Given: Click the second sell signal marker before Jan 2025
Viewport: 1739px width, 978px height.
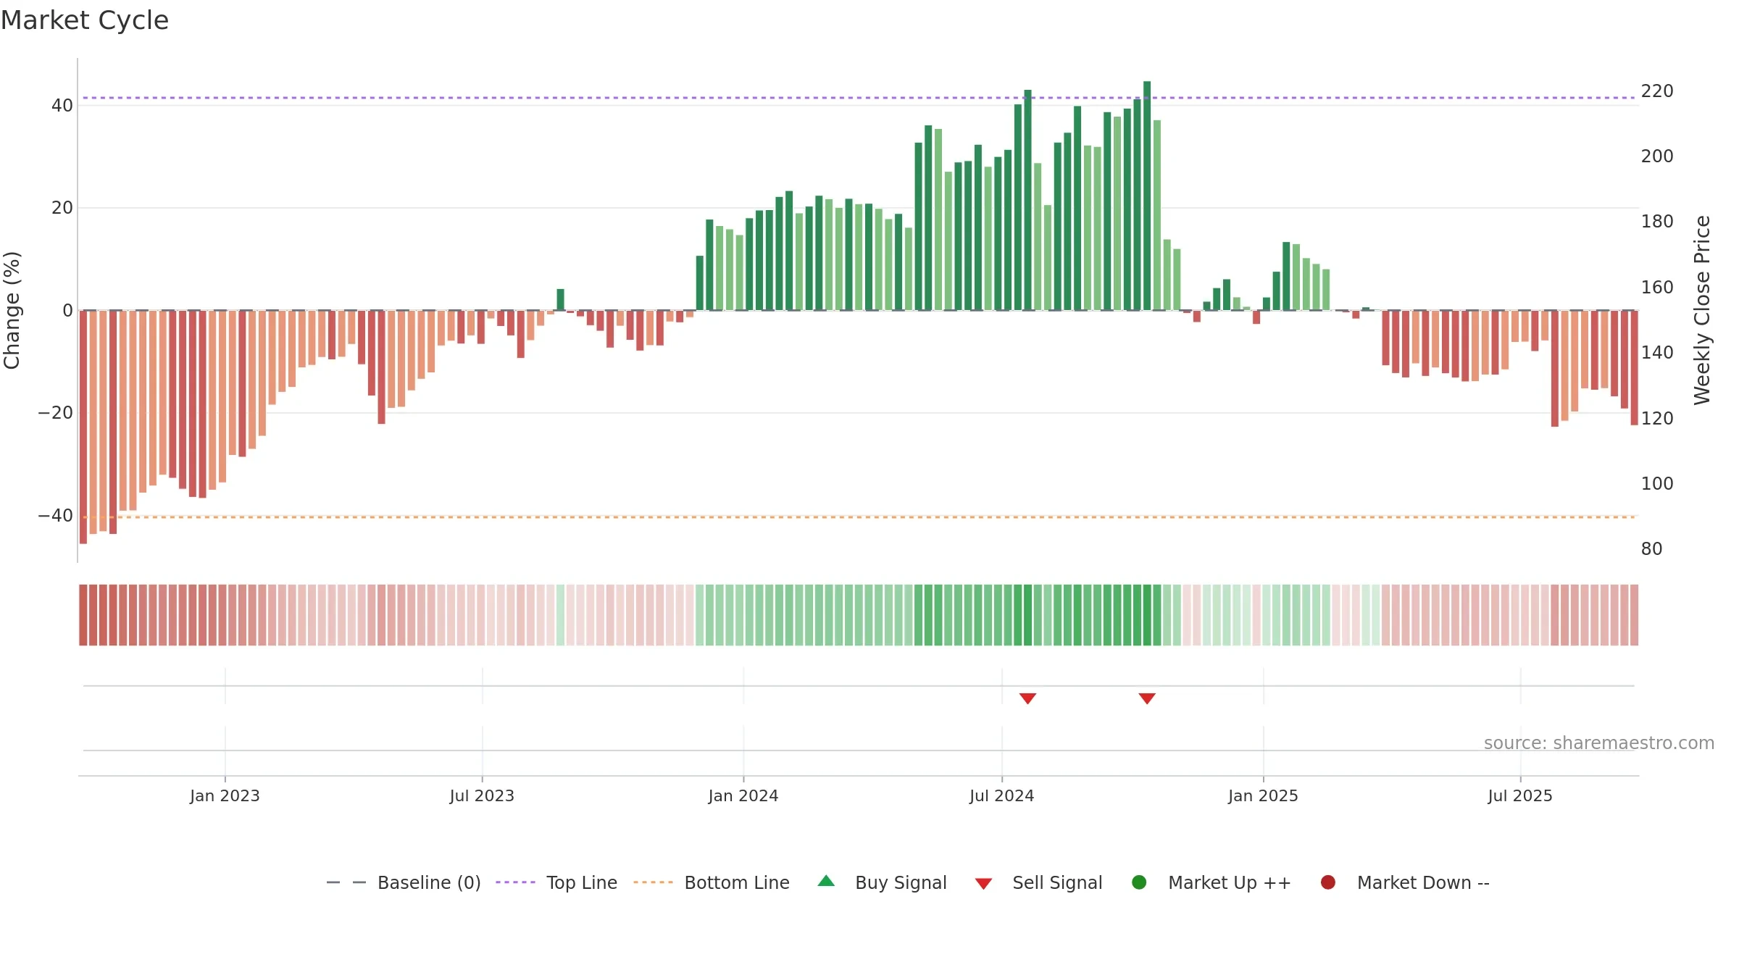Looking at the screenshot, I should (1147, 698).
